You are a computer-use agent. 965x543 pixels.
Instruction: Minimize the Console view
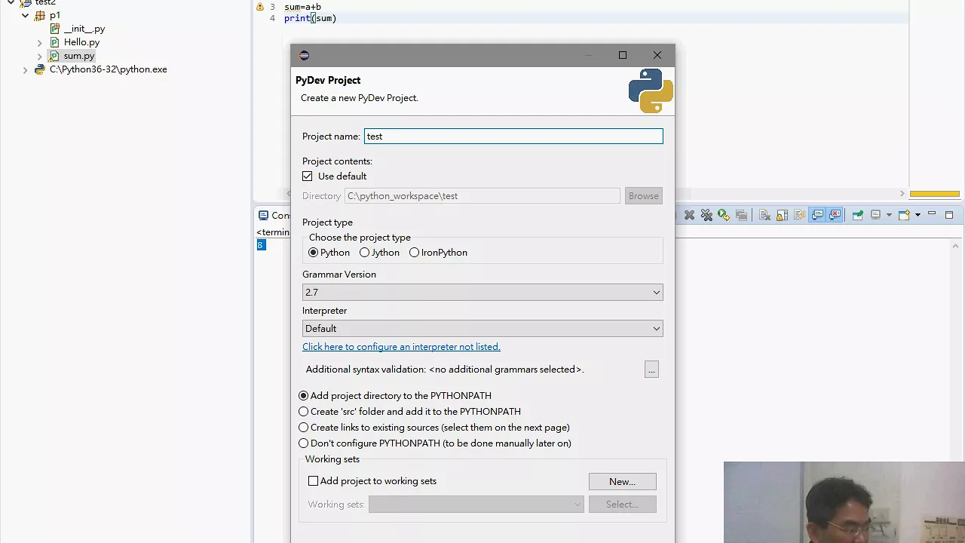[932, 214]
